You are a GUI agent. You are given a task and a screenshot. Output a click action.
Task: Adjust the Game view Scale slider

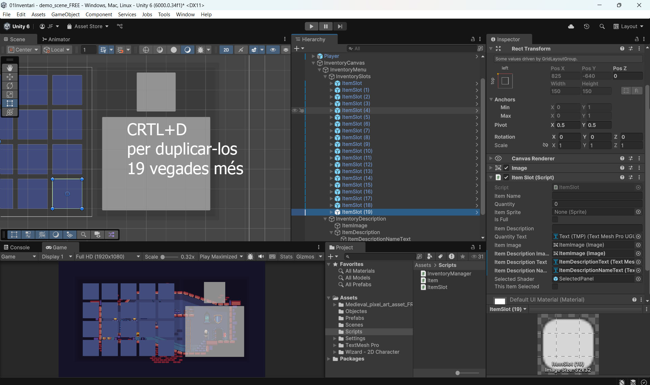[x=163, y=257]
